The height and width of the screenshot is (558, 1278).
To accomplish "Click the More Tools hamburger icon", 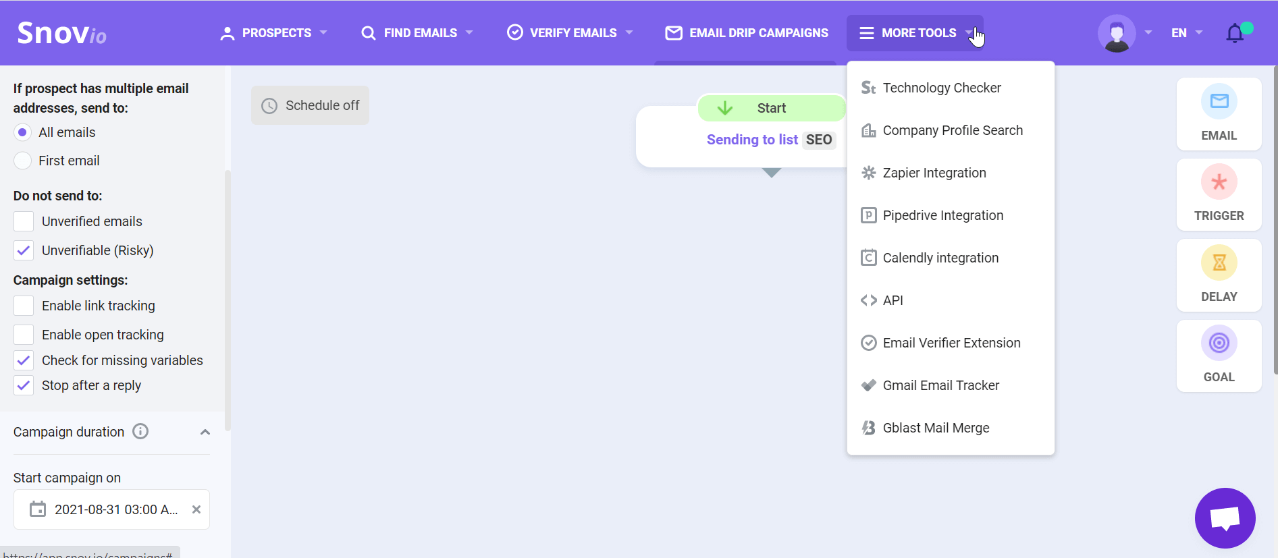I will pyautogui.click(x=867, y=33).
